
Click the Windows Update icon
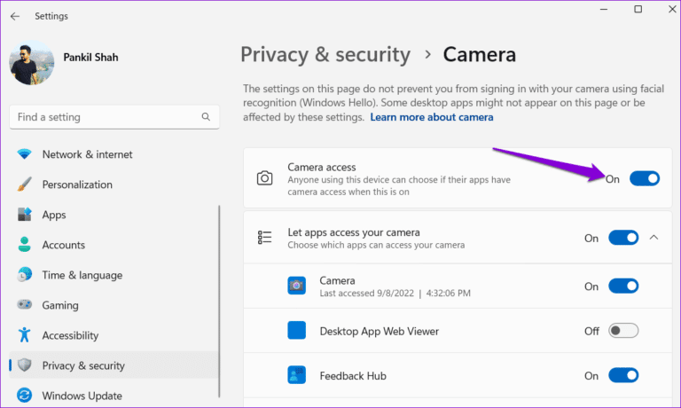point(25,396)
